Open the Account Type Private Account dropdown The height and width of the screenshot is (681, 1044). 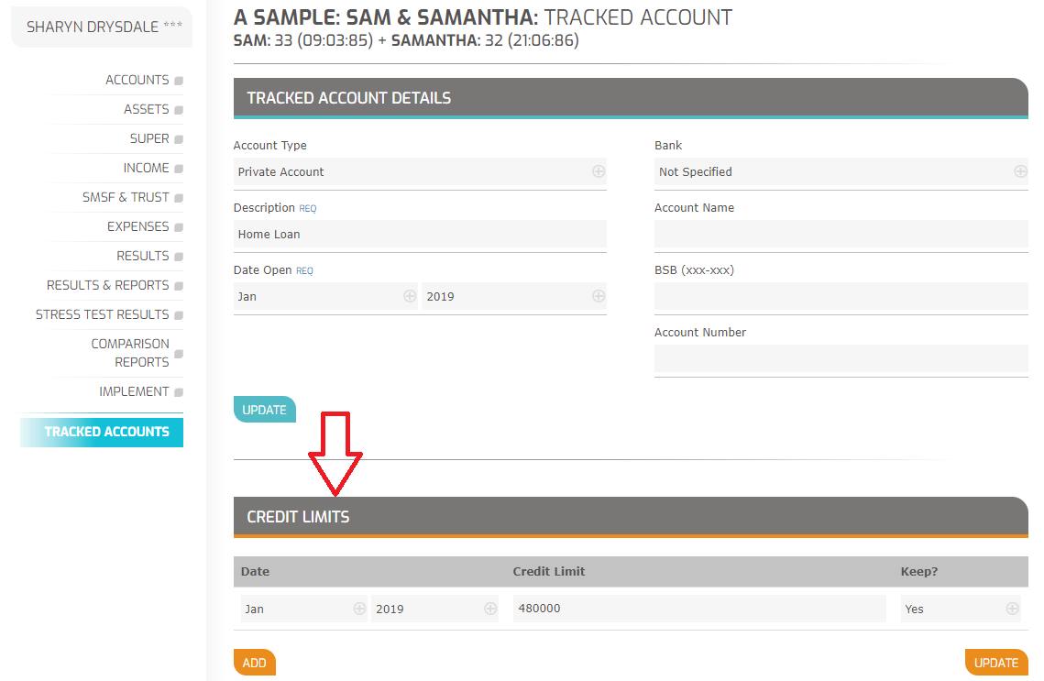(x=420, y=171)
